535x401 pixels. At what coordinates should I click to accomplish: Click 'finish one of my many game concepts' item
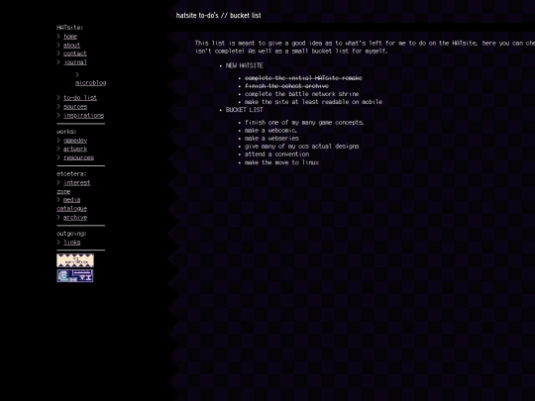coord(304,123)
